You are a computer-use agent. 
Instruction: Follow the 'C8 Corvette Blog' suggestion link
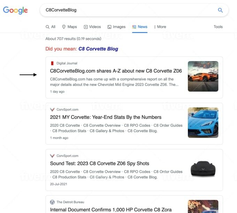(x=98, y=49)
